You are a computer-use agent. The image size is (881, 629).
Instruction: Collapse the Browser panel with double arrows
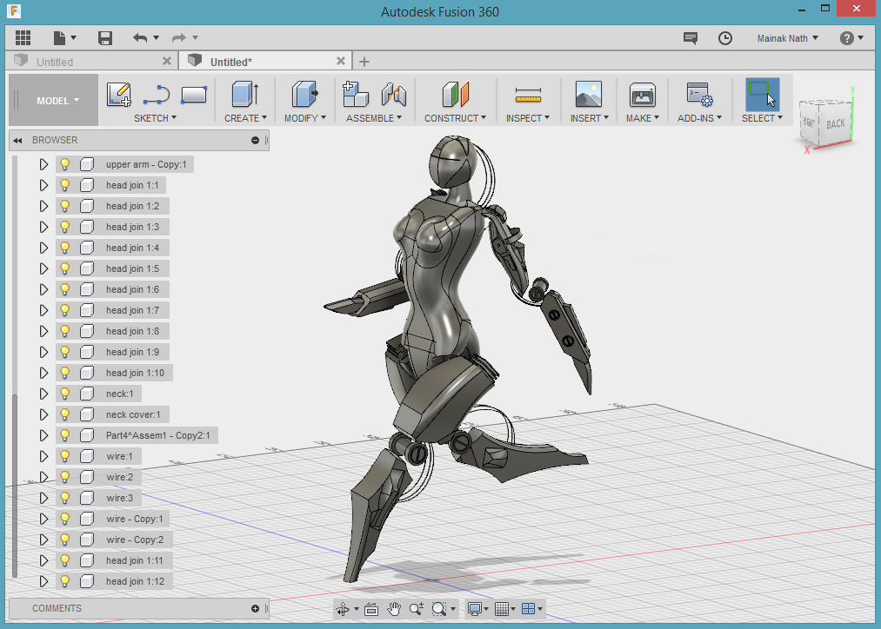coord(18,140)
